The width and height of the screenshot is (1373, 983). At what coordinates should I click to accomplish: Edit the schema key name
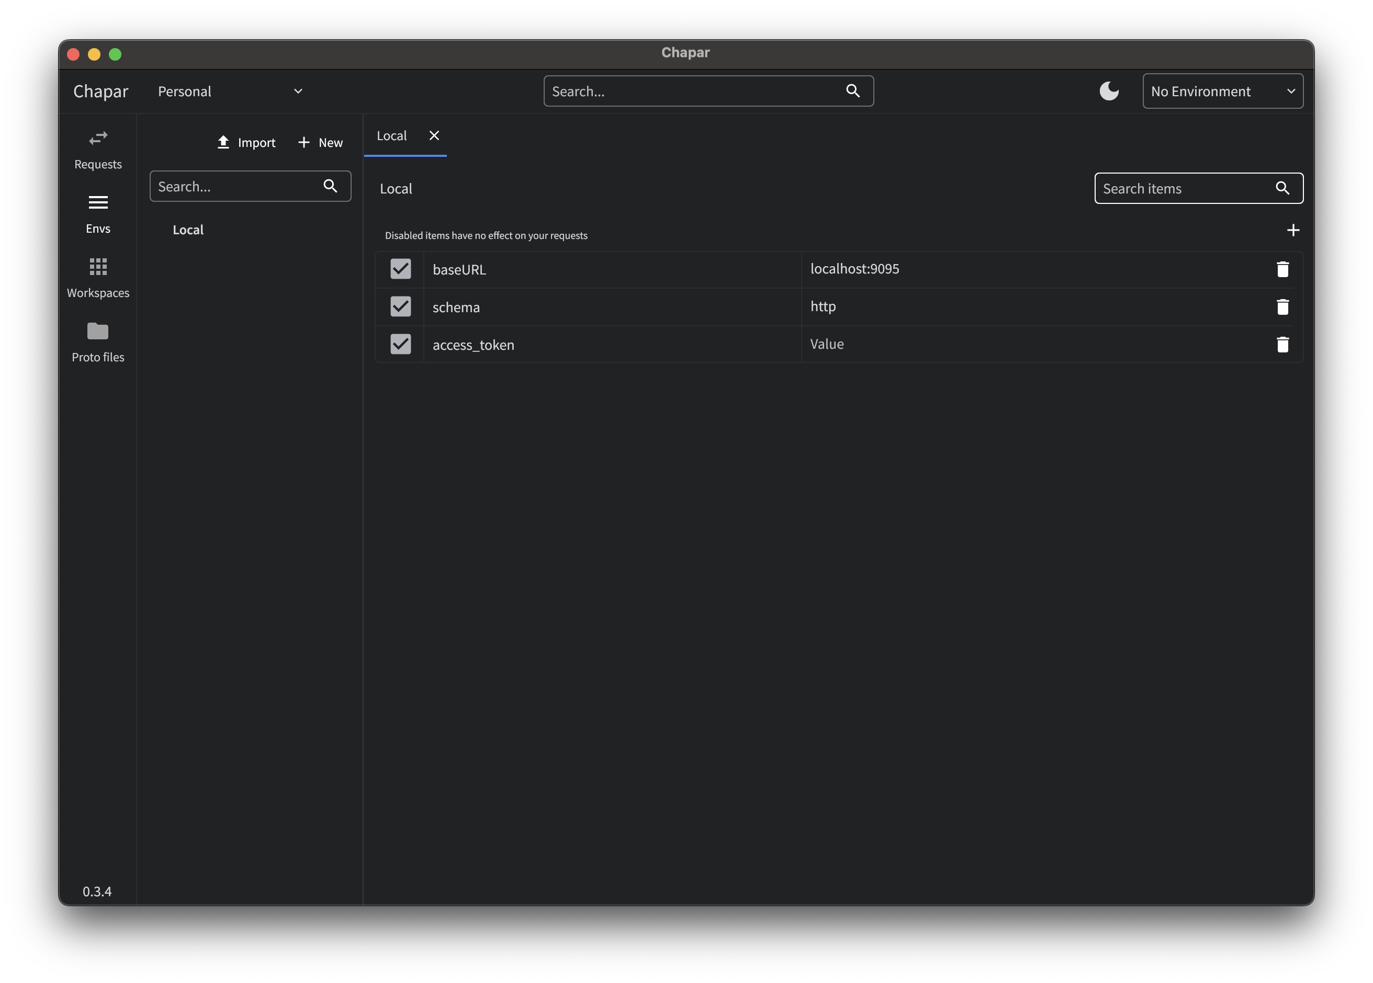point(612,307)
